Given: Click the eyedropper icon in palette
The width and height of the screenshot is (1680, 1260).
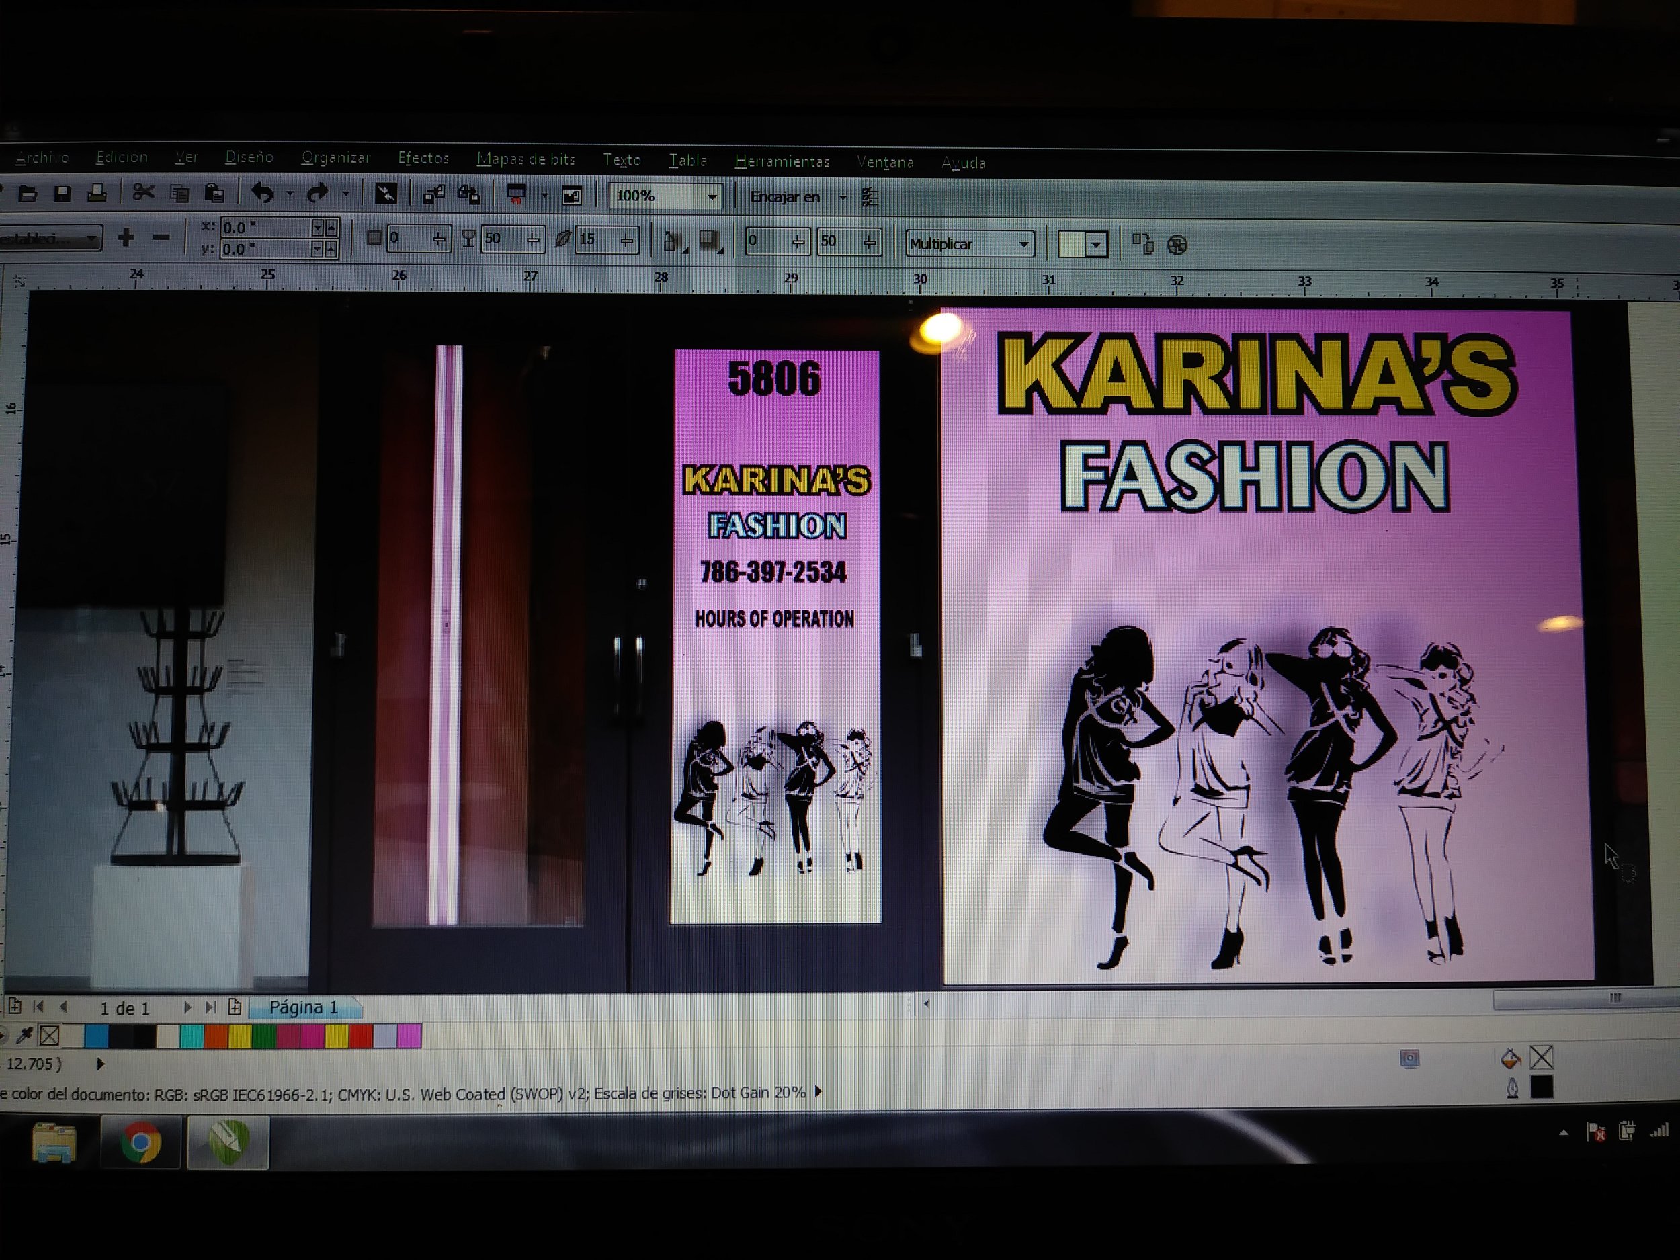Looking at the screenshot, I should click(x=24, y=1035).
